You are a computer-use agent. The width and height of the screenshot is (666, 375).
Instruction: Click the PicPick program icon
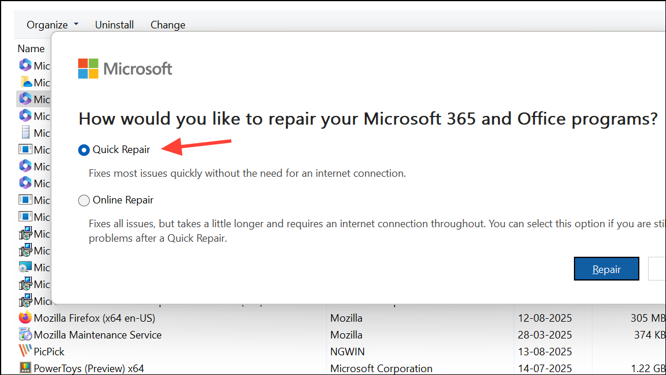[x=25, y=351]
